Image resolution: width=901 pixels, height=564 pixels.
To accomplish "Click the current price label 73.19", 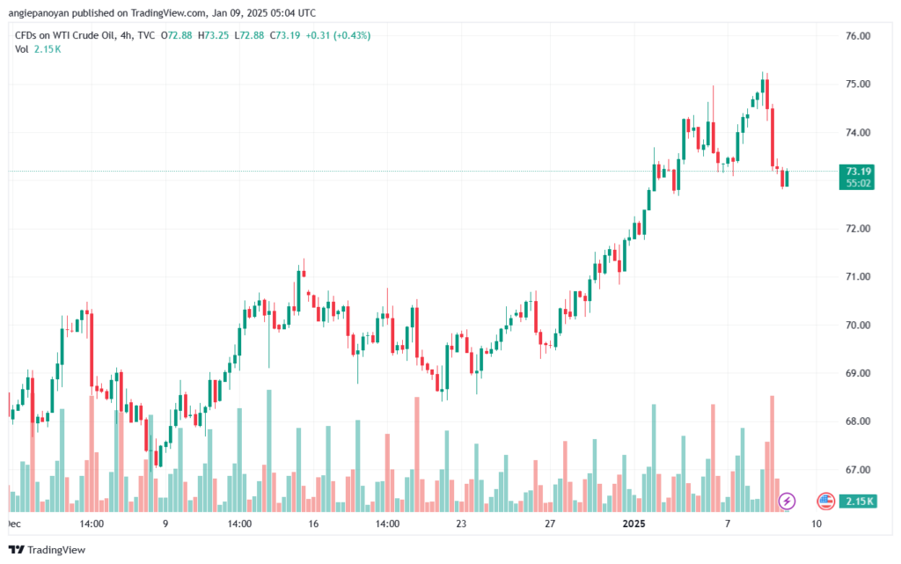I will [x=859, y=172].
